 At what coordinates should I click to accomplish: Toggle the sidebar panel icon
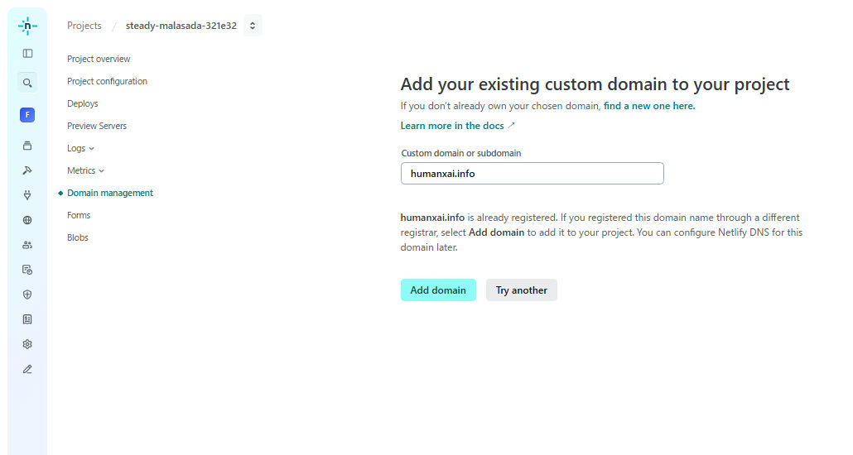tap(27, 54)
